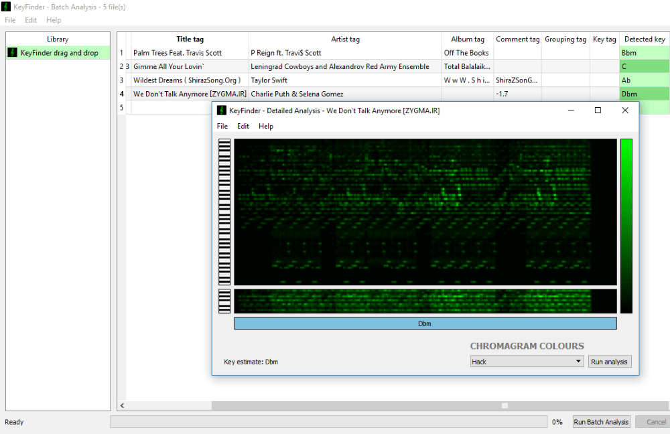Click the -1.7 comment cell

point(517,94)
